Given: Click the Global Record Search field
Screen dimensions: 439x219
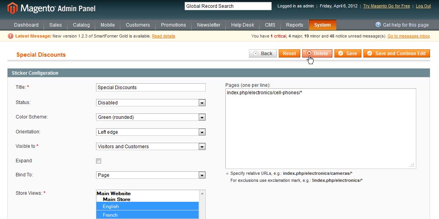Looking at the screenshot, I should (228, 6).
